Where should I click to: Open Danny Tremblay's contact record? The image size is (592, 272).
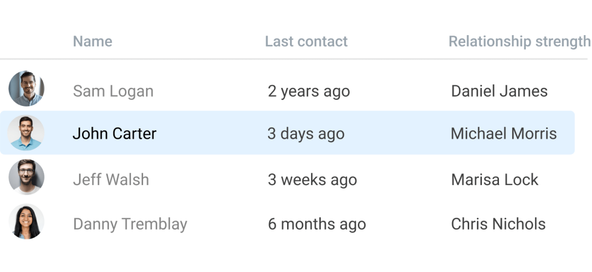click(x=130, y=224)
